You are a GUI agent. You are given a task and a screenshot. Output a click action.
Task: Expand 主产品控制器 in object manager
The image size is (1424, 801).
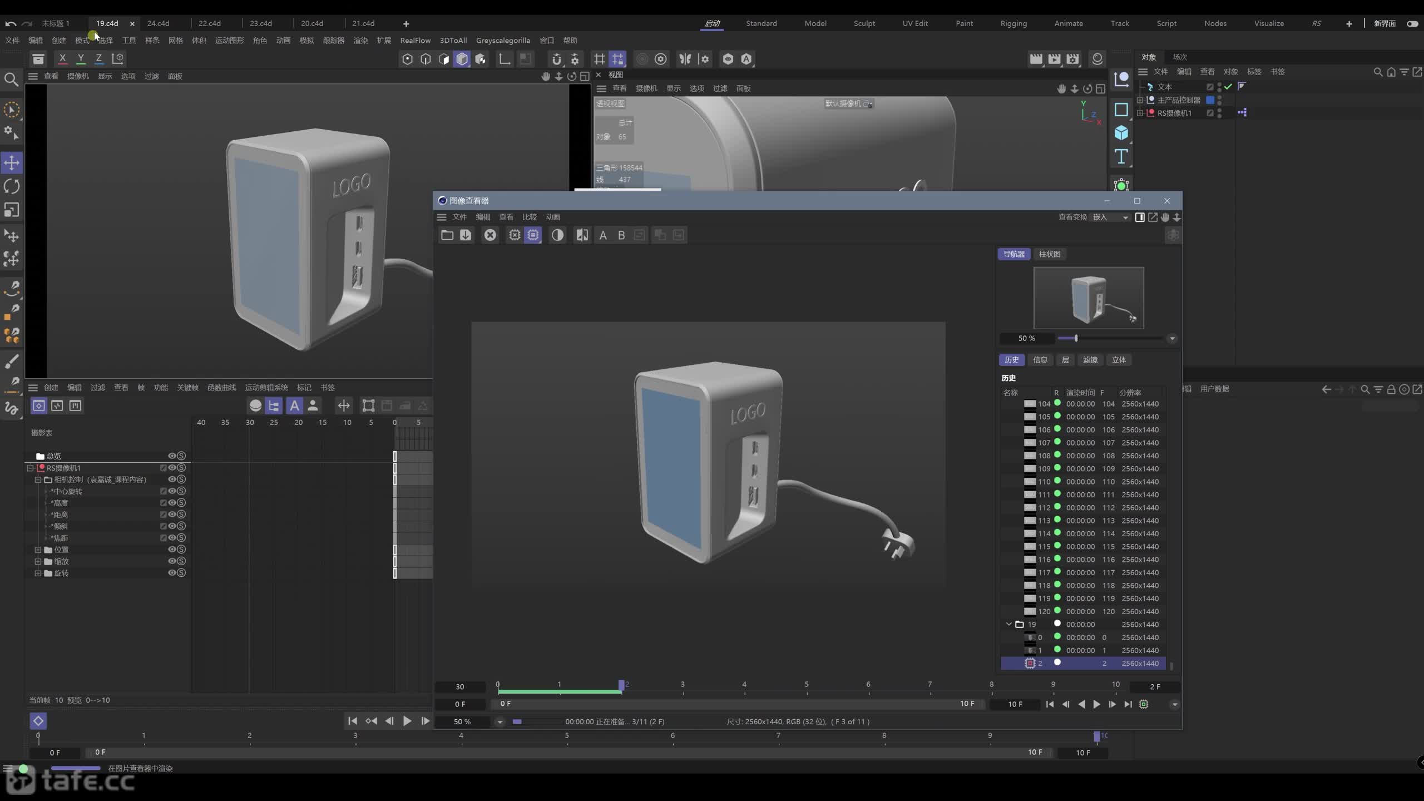coord(1140,100)
